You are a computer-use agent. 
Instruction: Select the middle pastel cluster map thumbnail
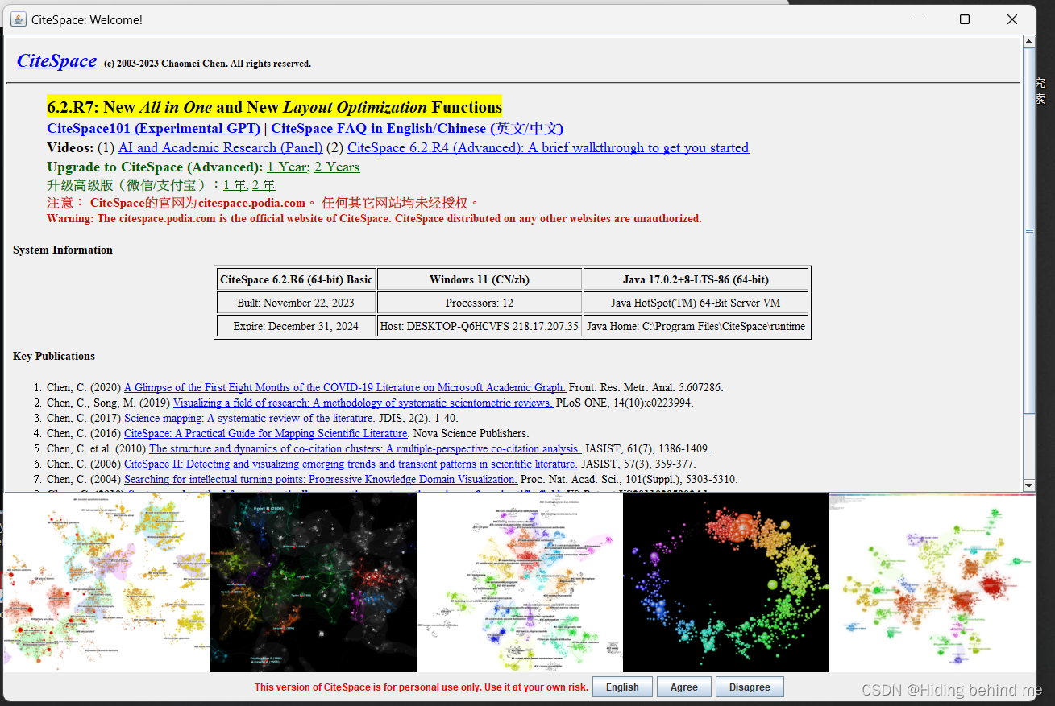(520, 582)
